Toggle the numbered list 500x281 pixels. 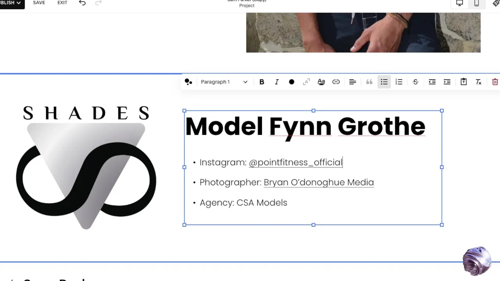tap(399, 82)
